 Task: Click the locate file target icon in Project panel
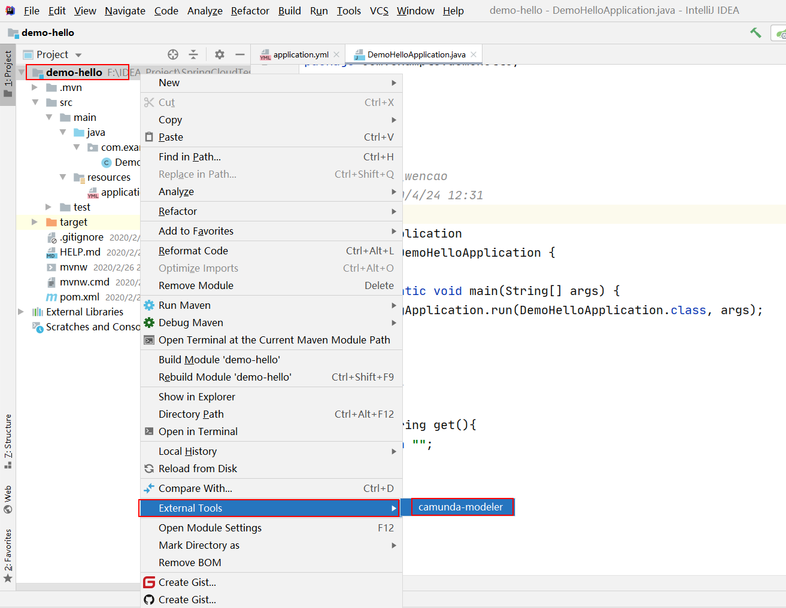pyautogui.click(x=173, y=54)
